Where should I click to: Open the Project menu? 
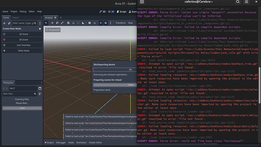(x=14, y=11)
